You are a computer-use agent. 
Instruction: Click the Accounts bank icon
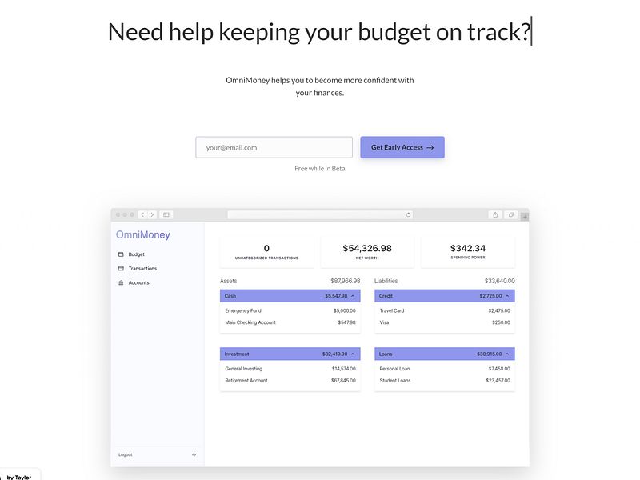click(x=121, y=282)
